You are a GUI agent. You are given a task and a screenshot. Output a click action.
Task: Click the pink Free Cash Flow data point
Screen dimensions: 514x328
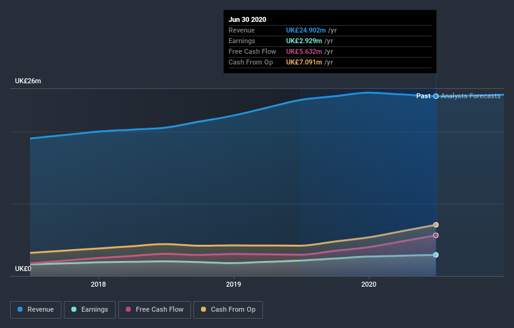(x=436, y=235)
